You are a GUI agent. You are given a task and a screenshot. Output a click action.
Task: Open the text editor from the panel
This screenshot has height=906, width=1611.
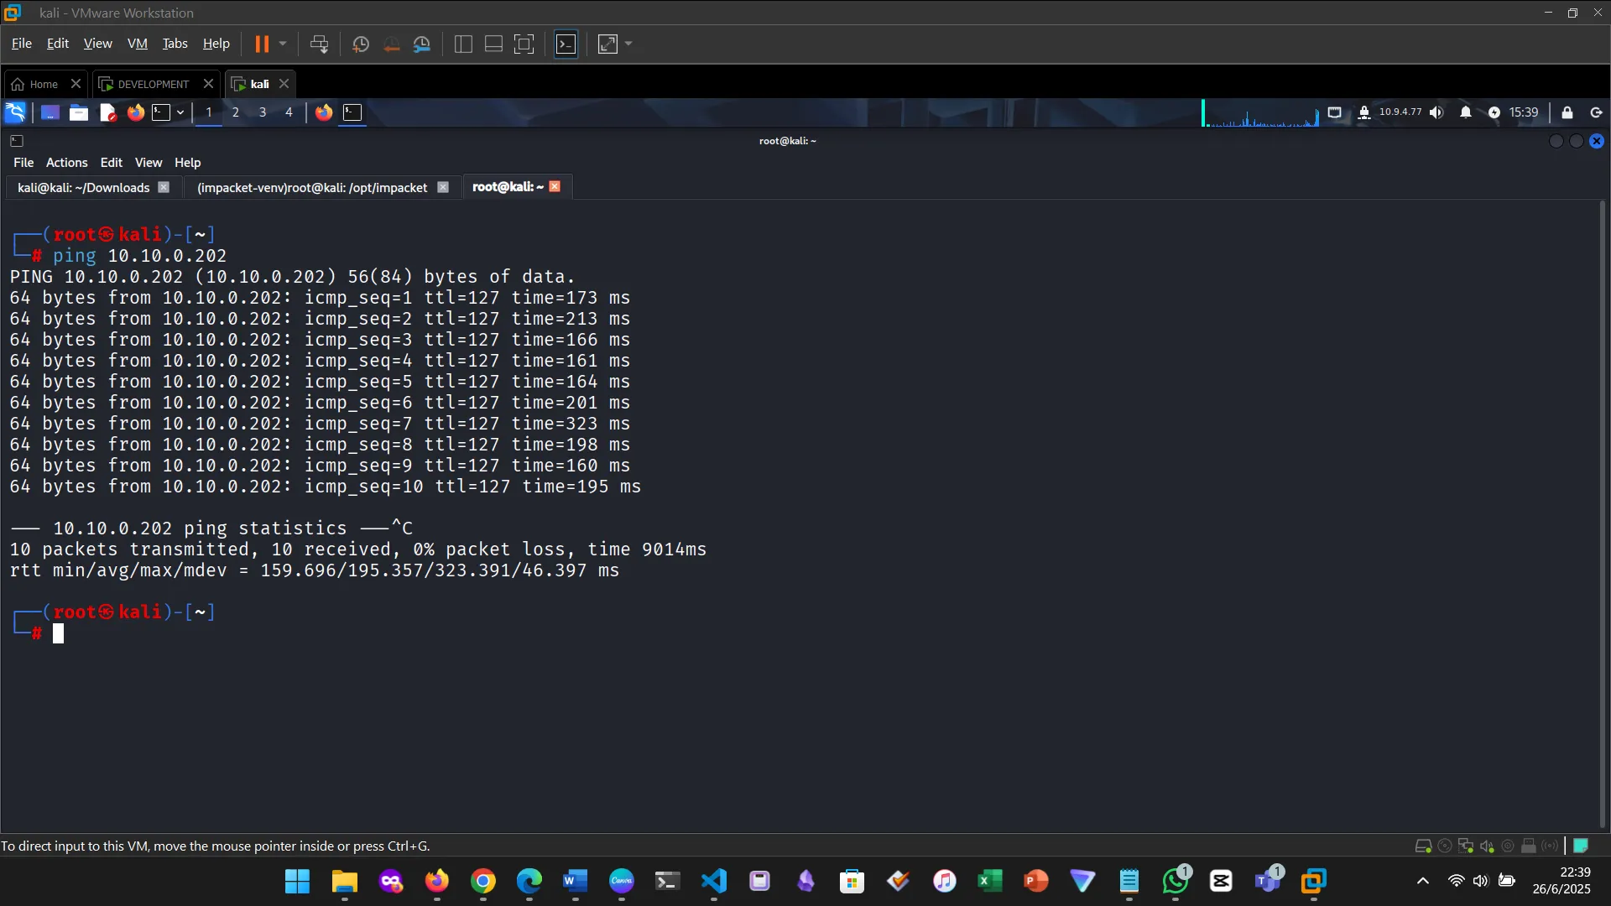click(107, 112)
